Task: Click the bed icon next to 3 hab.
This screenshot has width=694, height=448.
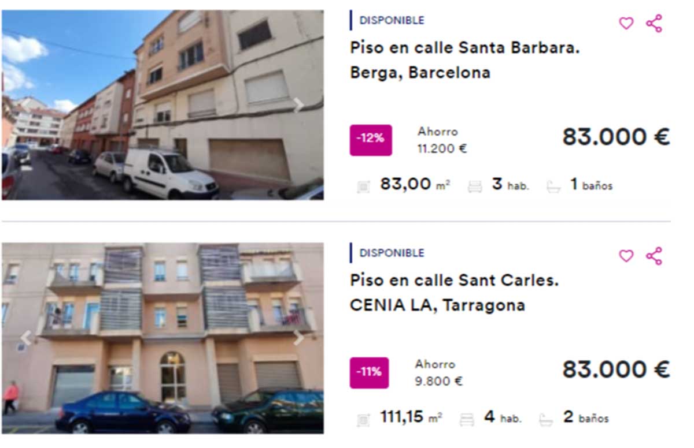Action: [x=474, y=185]
